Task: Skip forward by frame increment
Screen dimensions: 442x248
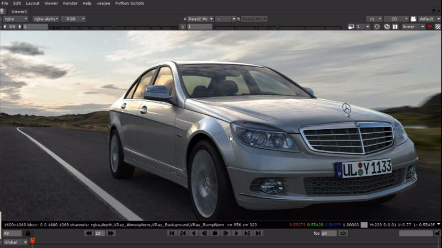Action: click(111, 233)
